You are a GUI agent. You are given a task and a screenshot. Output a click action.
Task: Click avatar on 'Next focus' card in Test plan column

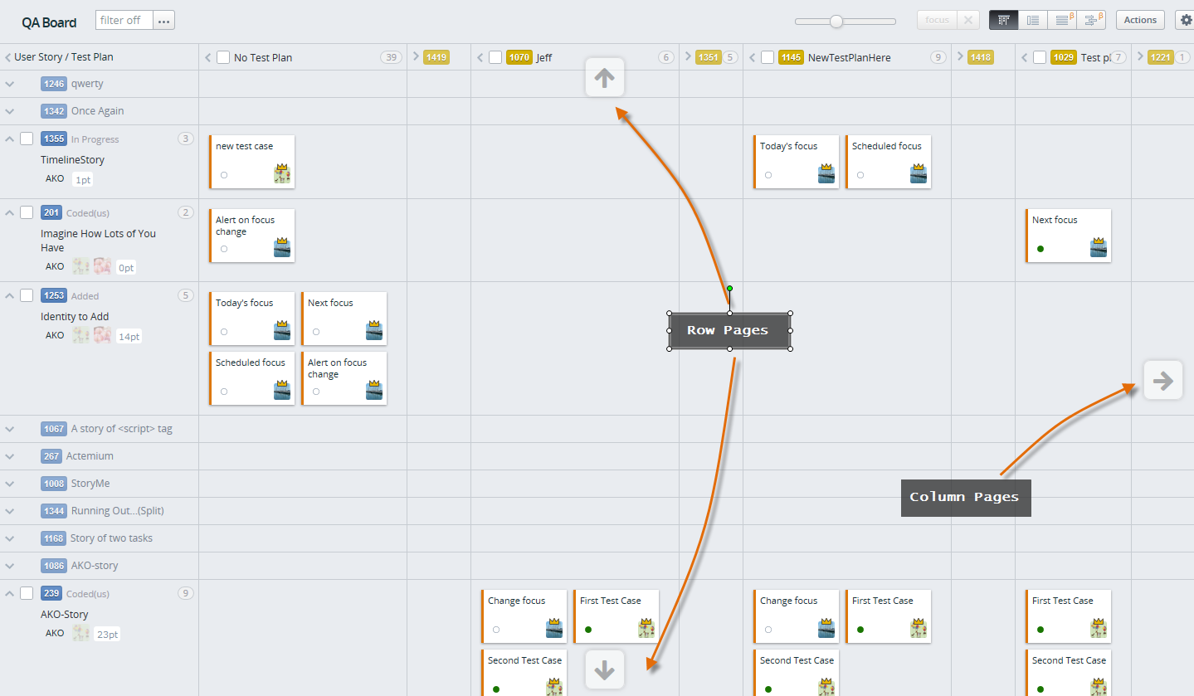(x=1099, y=247)
